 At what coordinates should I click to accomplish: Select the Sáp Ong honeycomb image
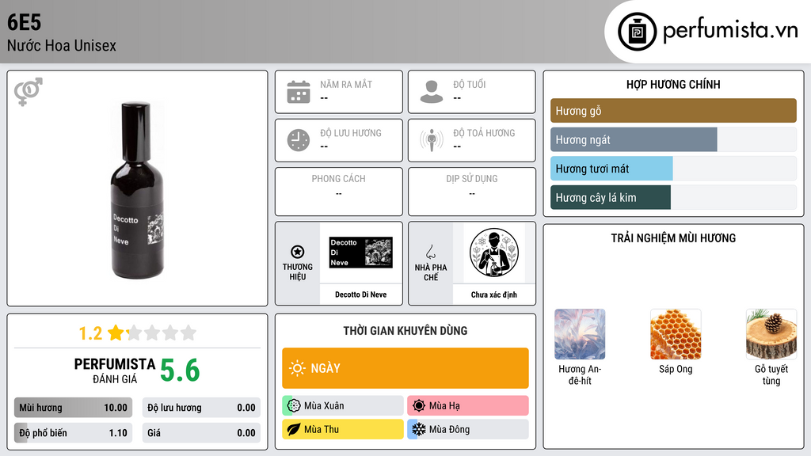pos(676,334)
